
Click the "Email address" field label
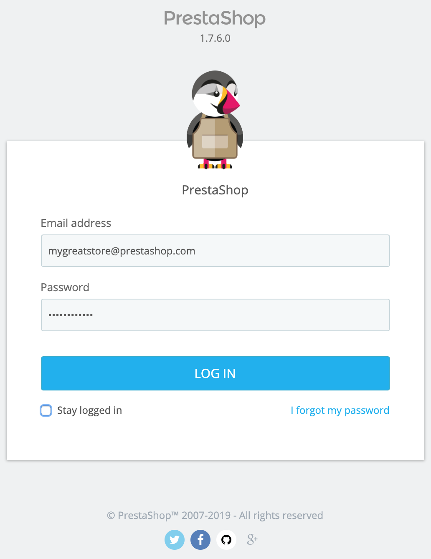[x=76, y=223]
